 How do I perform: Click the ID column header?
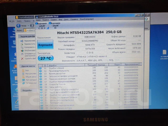tap(45, 65)
